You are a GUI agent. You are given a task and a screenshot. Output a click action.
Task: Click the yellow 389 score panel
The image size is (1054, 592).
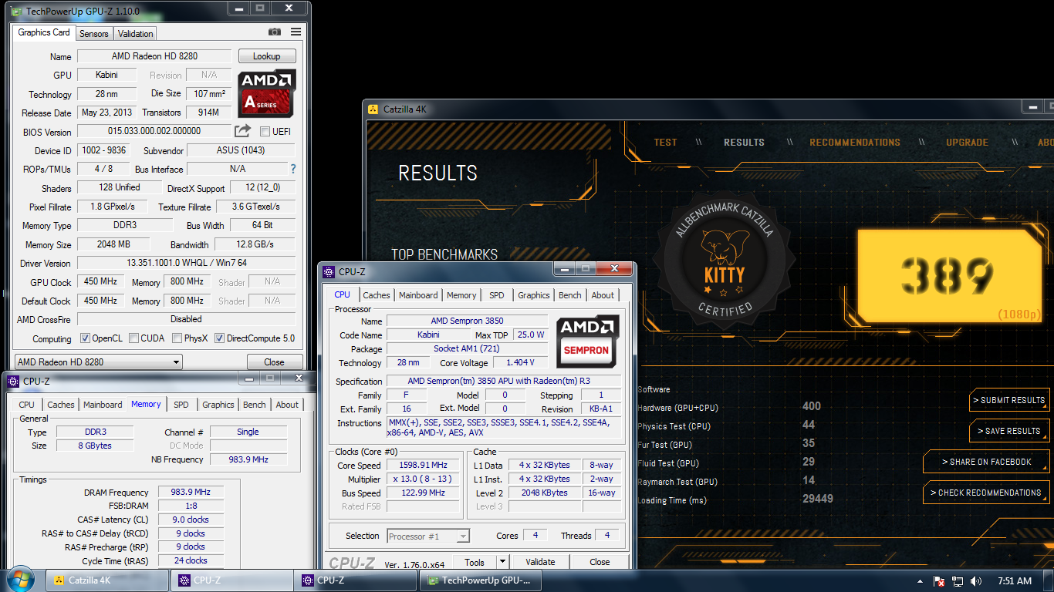948,275
